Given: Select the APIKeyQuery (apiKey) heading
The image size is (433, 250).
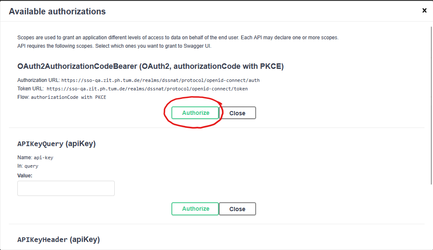Looking at the screenshot, I should coord(56,144).
